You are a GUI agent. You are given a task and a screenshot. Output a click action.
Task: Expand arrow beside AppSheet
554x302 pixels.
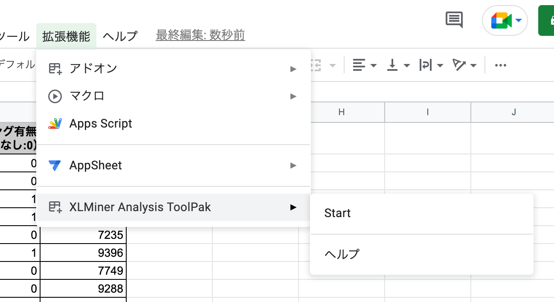pos(293,166)
